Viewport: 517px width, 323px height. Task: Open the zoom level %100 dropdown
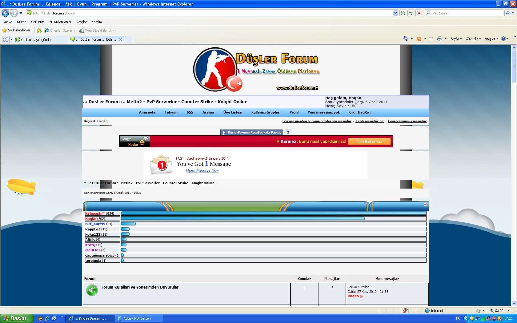coord(509,310)
